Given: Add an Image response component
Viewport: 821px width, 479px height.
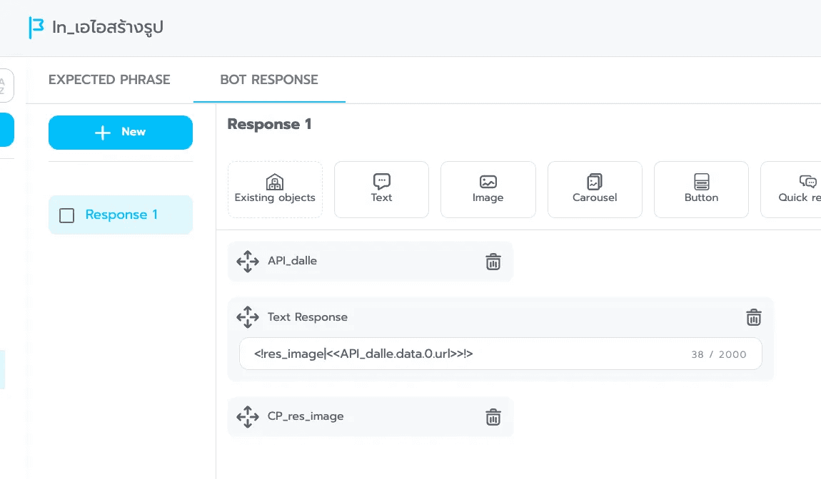Looking at the screenshot, I should [488, 189].
